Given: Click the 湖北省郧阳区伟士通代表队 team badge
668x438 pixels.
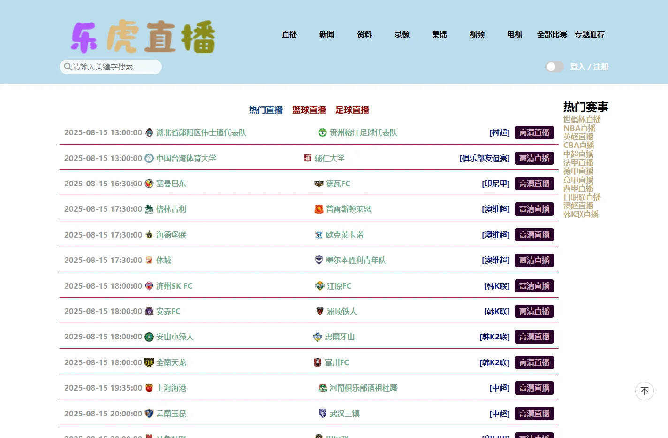Looking at the screenshot, I should tap(149, 132).
